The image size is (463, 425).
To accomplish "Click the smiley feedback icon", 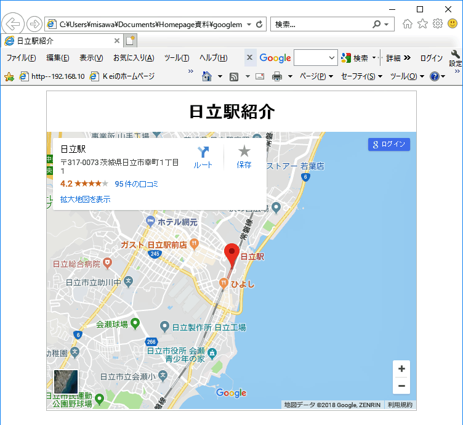I will coord(453,23).
